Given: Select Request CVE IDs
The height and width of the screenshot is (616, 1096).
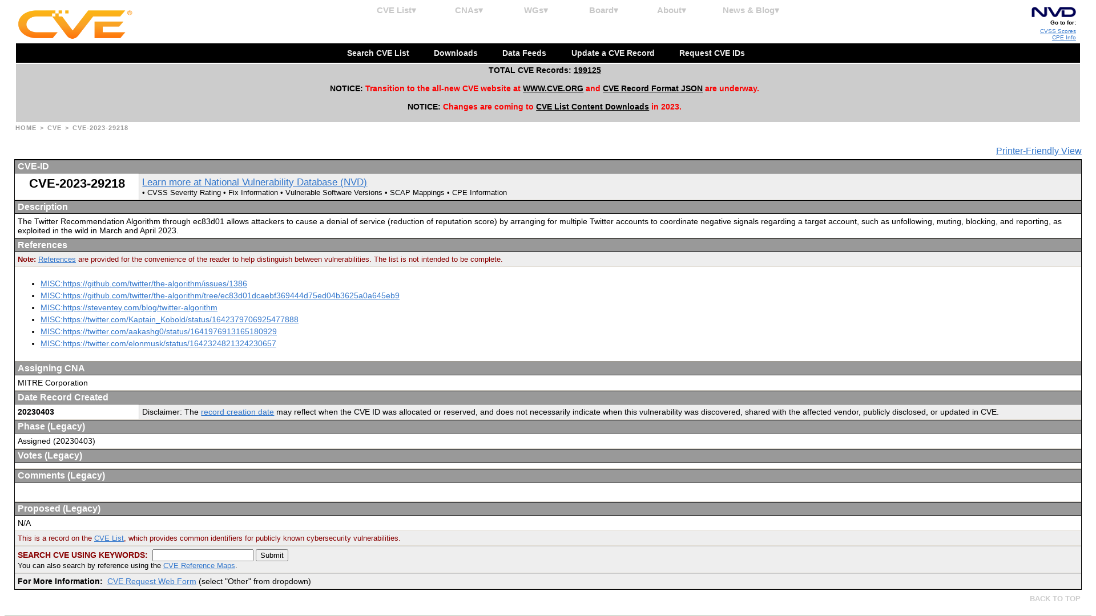Looking at the screenshot, I should point(712,53).
